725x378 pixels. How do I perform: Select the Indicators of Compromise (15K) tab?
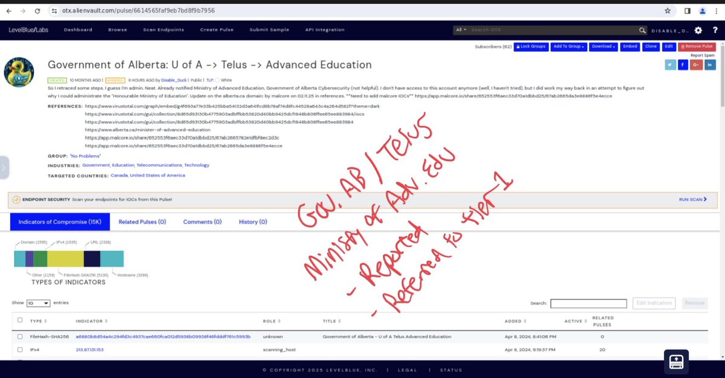(60, 222)
